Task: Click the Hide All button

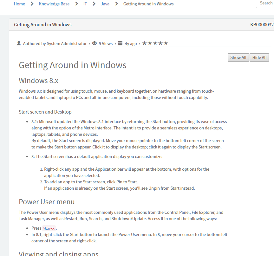Action: click(259, 57)
